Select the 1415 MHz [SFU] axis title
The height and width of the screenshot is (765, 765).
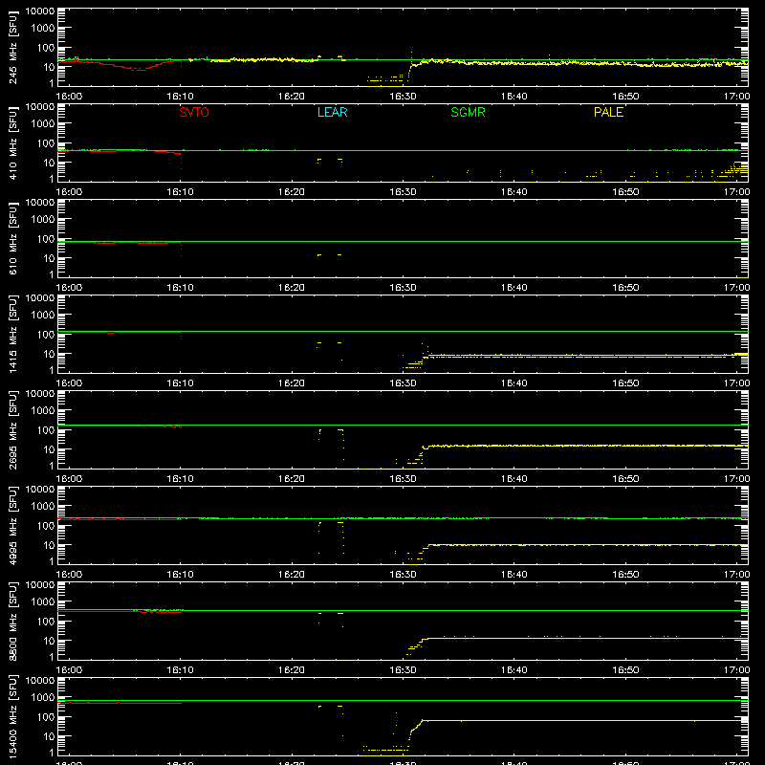[x=13, y=334]
